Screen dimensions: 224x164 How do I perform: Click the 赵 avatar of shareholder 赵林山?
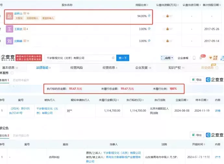pyautogui.click(x=9, y=16)
